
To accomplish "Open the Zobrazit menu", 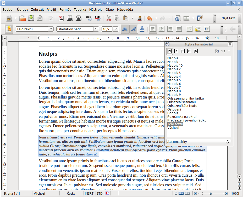I will click(37, 10).
